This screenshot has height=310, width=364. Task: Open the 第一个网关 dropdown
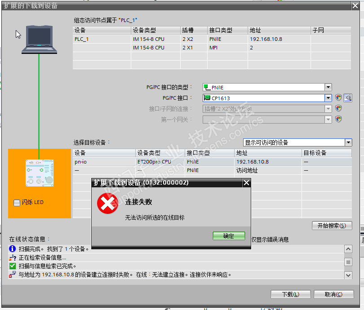(x=328, y=119)
